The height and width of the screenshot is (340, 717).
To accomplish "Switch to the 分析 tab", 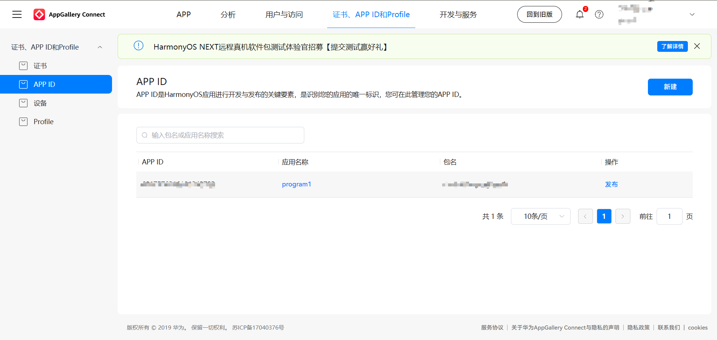I will click(228, 15).
